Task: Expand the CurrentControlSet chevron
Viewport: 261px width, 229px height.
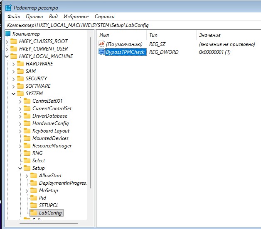Action: click(x=20, y=108)
